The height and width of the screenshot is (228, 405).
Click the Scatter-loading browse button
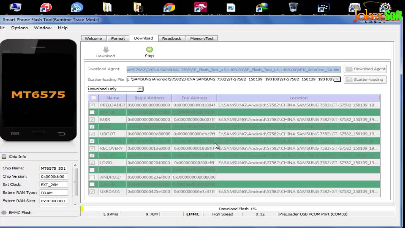pos(365,79)
